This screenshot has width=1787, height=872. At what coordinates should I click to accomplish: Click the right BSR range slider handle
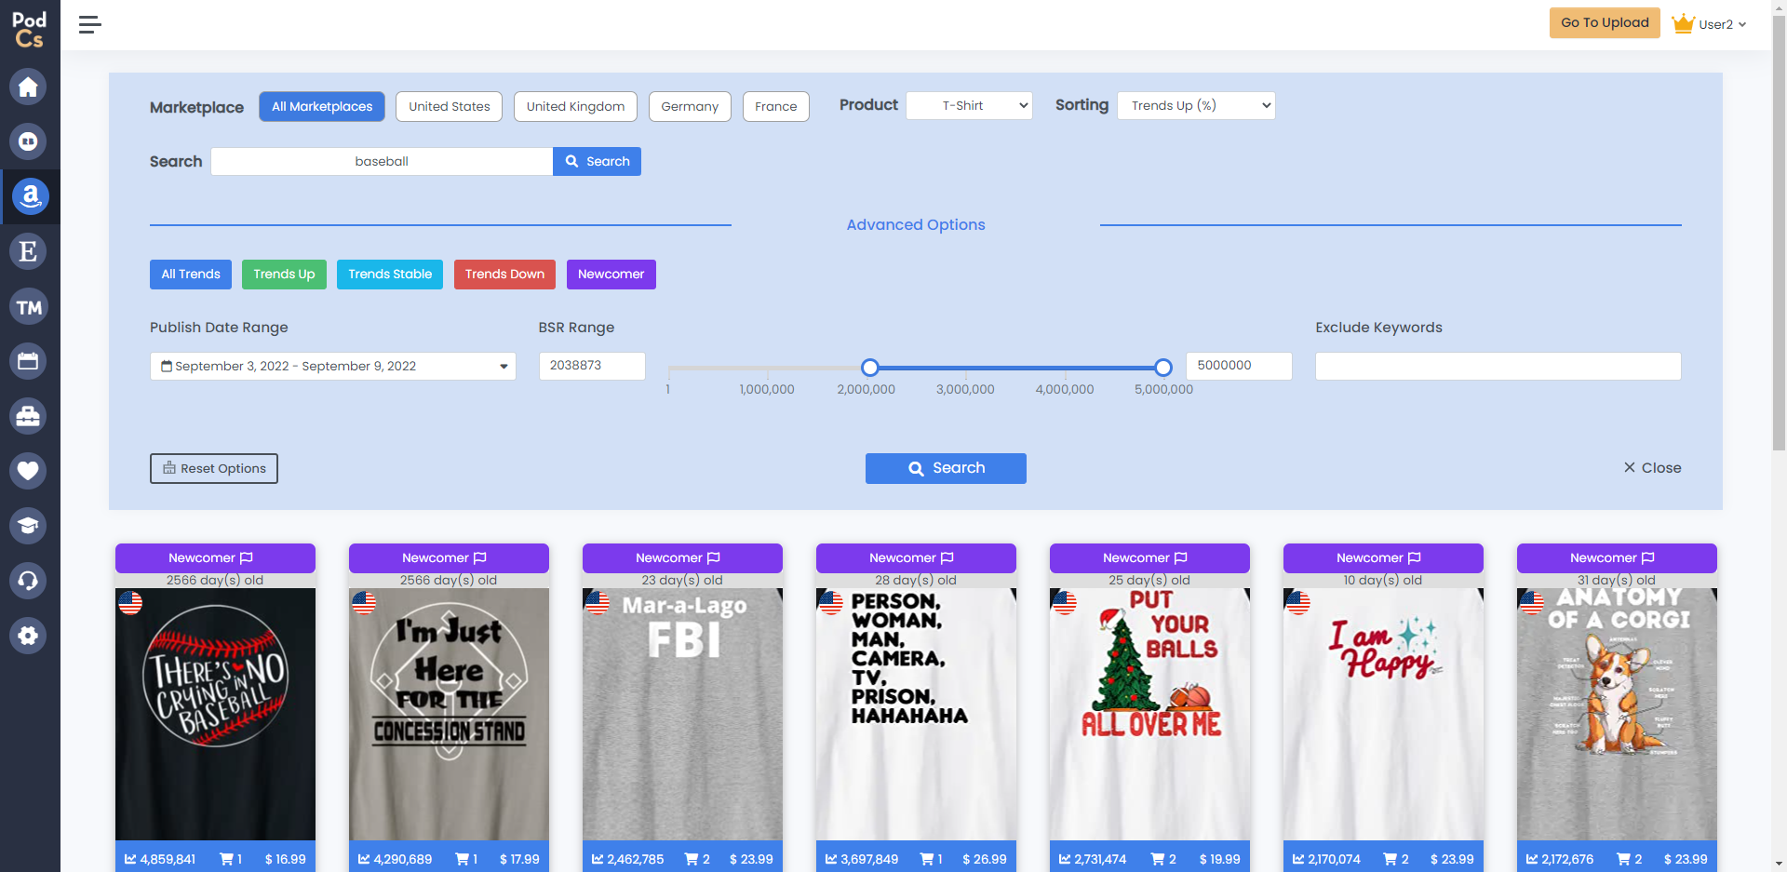click(1163, 368)
